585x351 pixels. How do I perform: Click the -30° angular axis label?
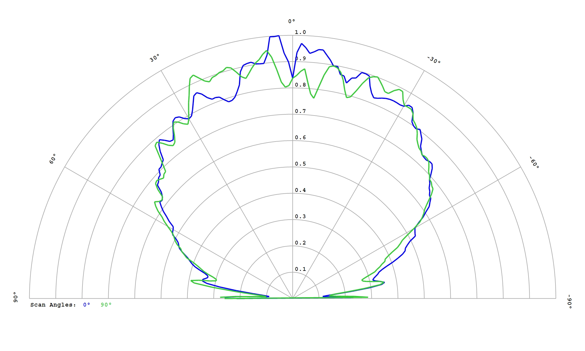[434, 60]
